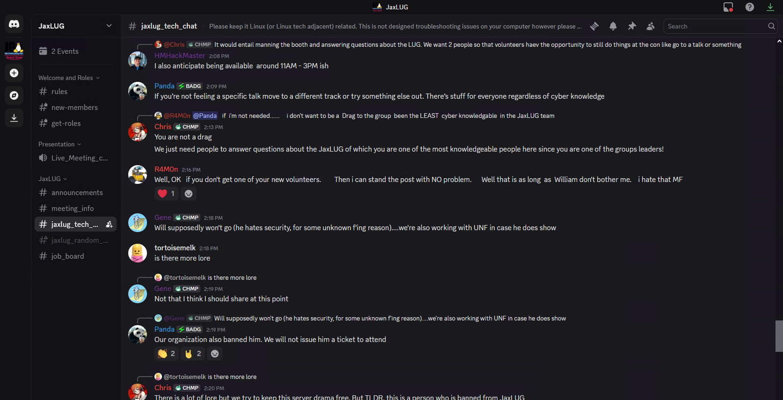The width and height of the screenshot is (783, 400).
Task: View the 2 Events entry above the channels
Action: [64, 51]
